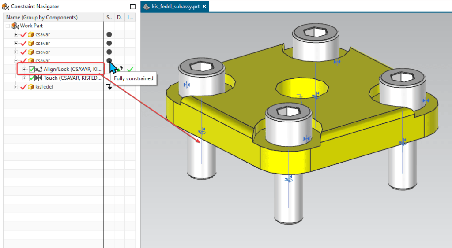Sort by Name (Group by Components) header
The width and height of the screenshot is (452, 248).
(42, 17)
